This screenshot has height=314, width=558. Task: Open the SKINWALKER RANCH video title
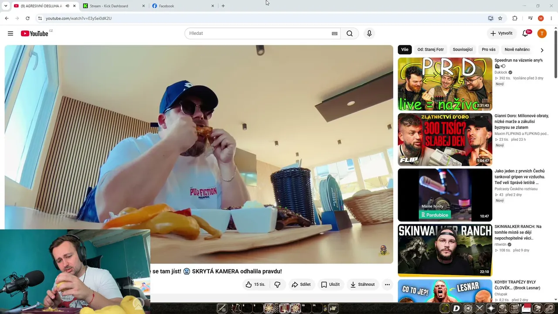(x=518, y=232)
